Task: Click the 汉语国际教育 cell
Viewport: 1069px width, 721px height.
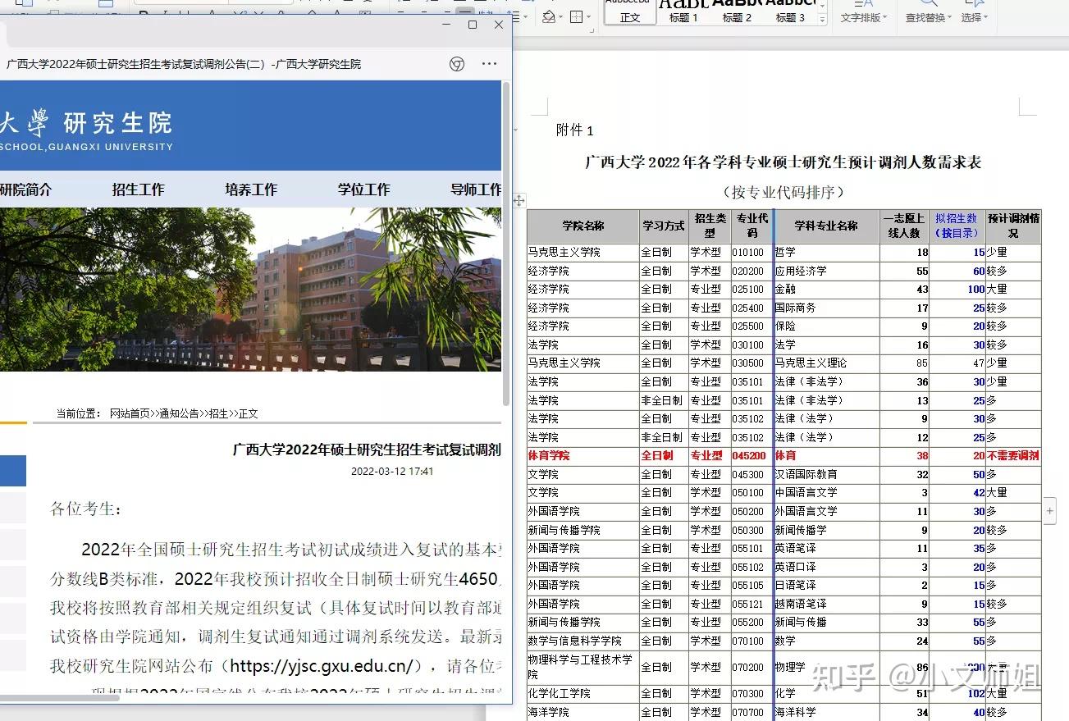Action: pos(826,474)
